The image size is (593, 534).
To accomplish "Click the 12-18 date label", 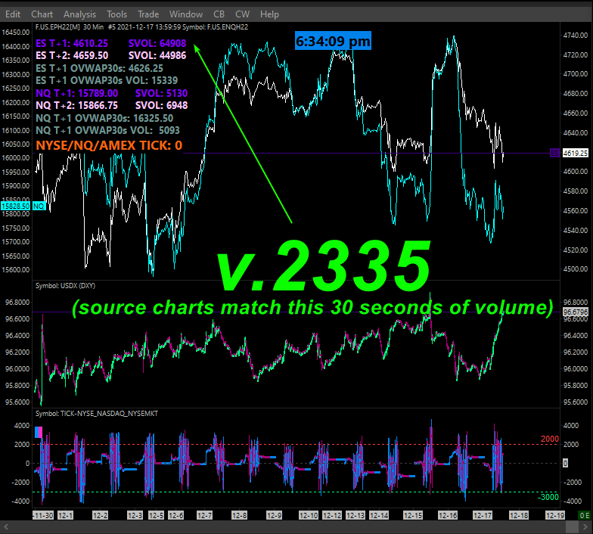I will (519, 515).
